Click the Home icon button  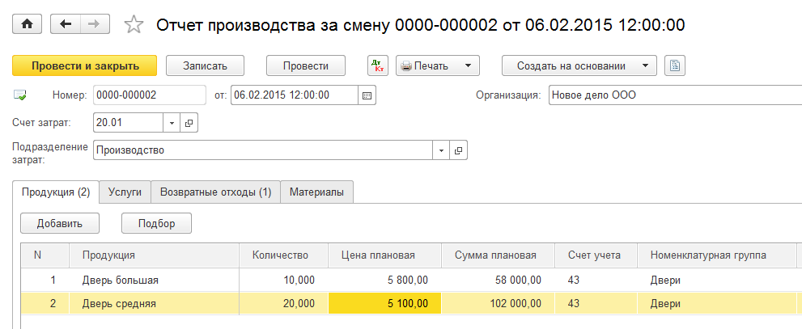(x=27, y=24)
